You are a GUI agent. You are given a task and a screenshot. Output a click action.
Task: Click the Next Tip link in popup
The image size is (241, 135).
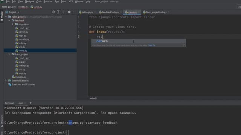152,45
